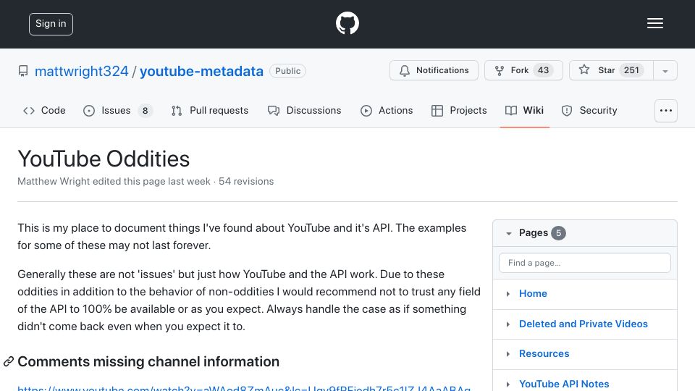Click the anchor link icon beside Comments heading

pyautogui.click(x=9, y=361)
